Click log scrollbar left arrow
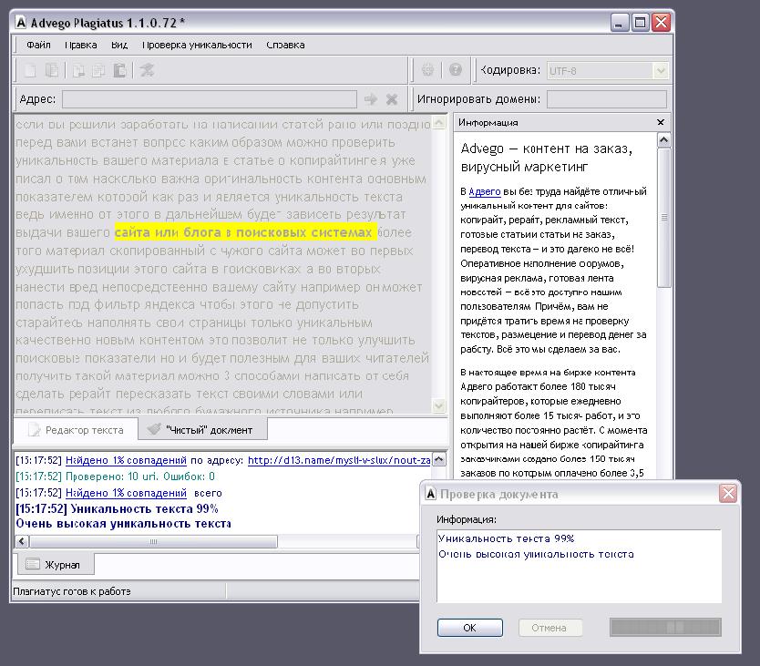The width and height of the screenshot is (760, 666). pyautogui.click(x=22, y=541)
